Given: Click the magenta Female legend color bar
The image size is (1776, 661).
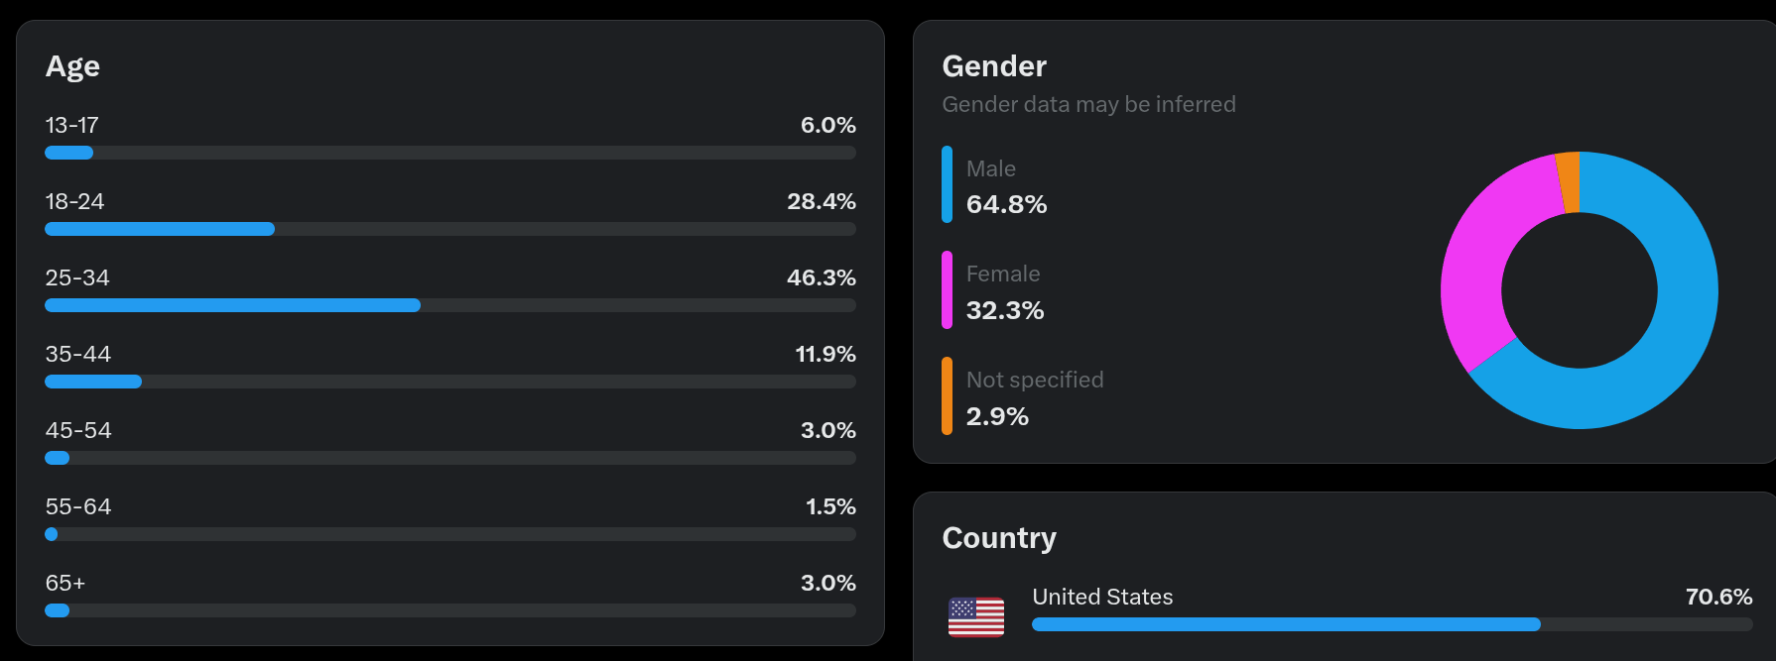Looking at the screenshot, I should (947, 289).
